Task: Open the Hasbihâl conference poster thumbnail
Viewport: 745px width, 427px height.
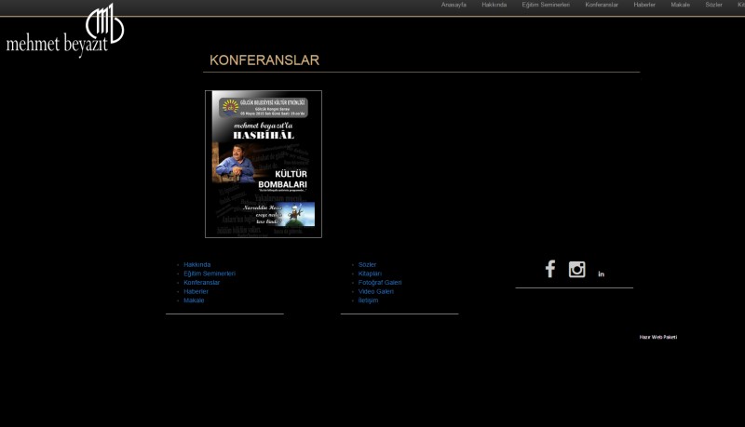Action: coord(264,164)
